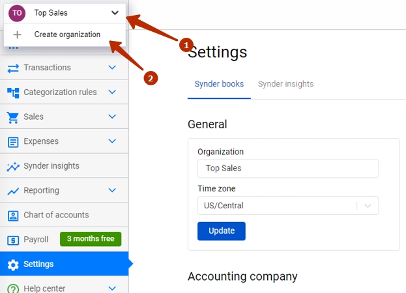Click the Settings gear icon
This screenshot has height=293, width=406.
[13, 265]
